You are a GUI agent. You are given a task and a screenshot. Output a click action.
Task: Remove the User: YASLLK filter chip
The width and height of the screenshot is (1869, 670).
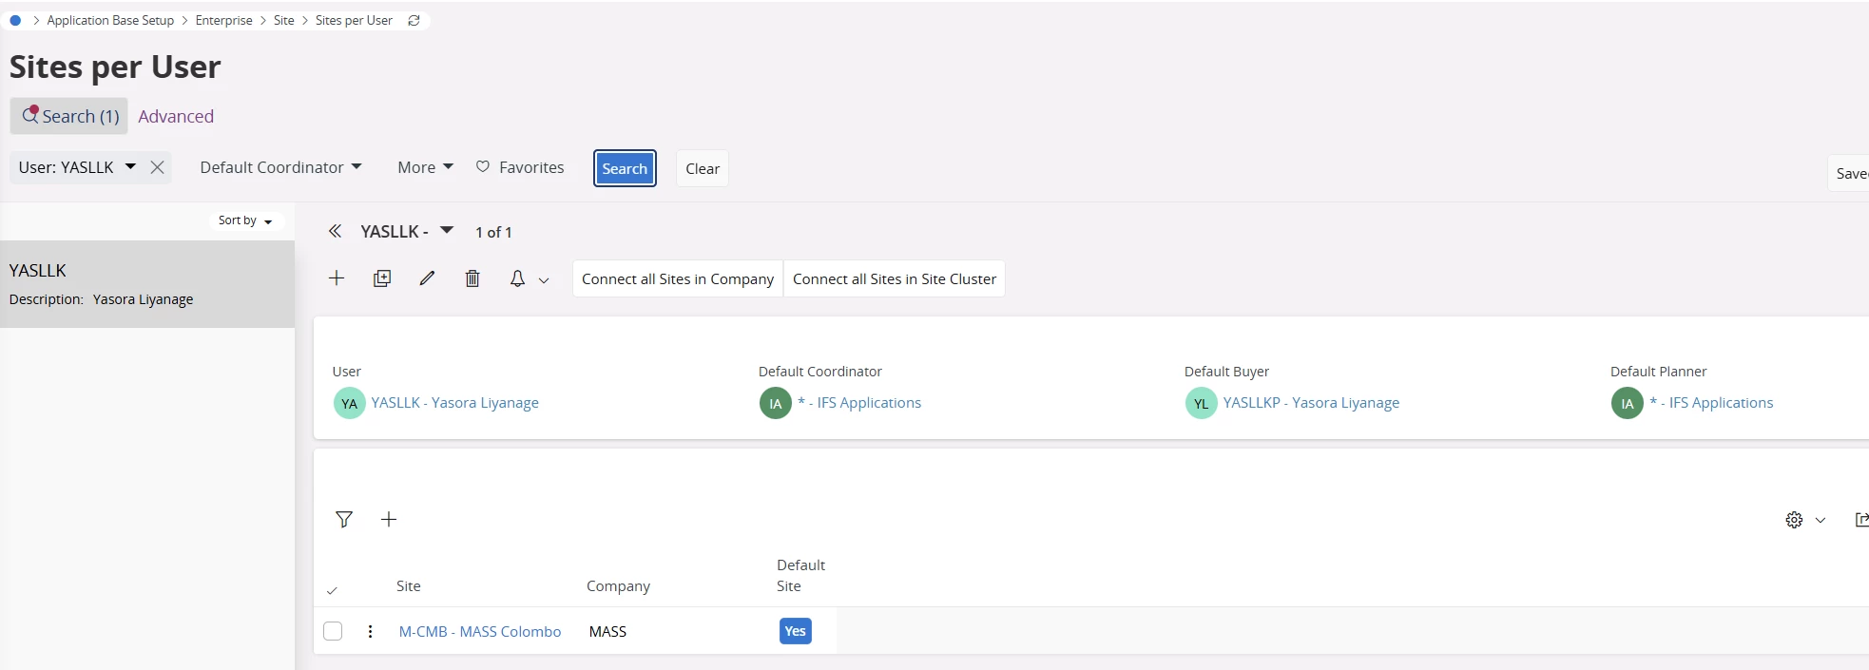pyautogui.click(x=158, y=167)
